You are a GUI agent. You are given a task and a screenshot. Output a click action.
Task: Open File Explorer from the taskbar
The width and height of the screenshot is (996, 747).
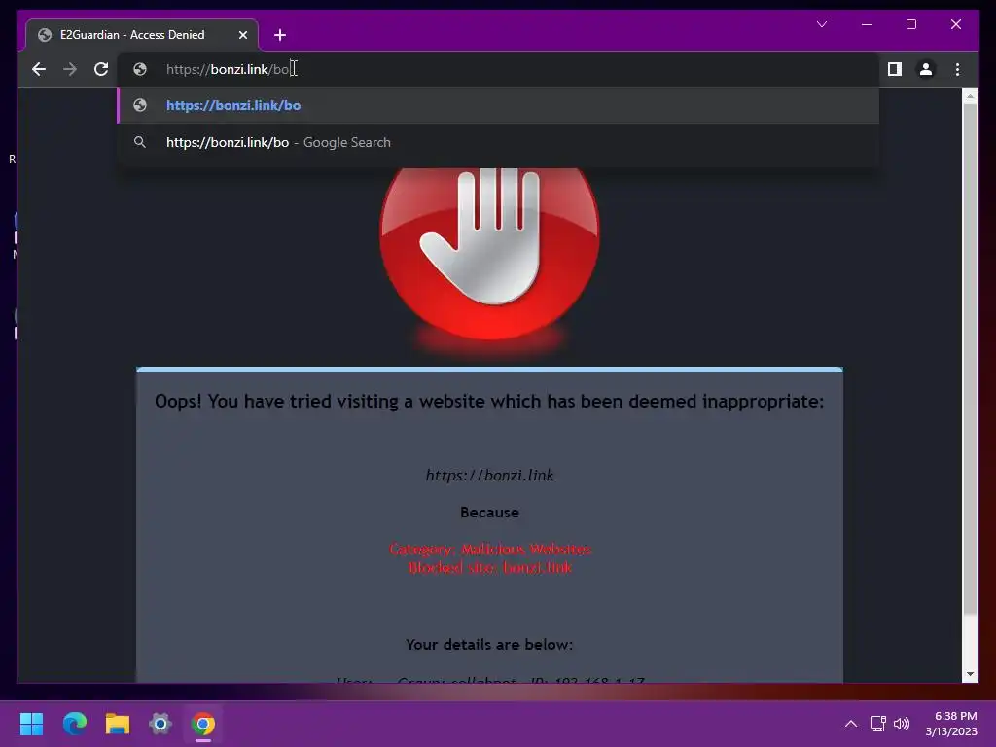[118, 724]
